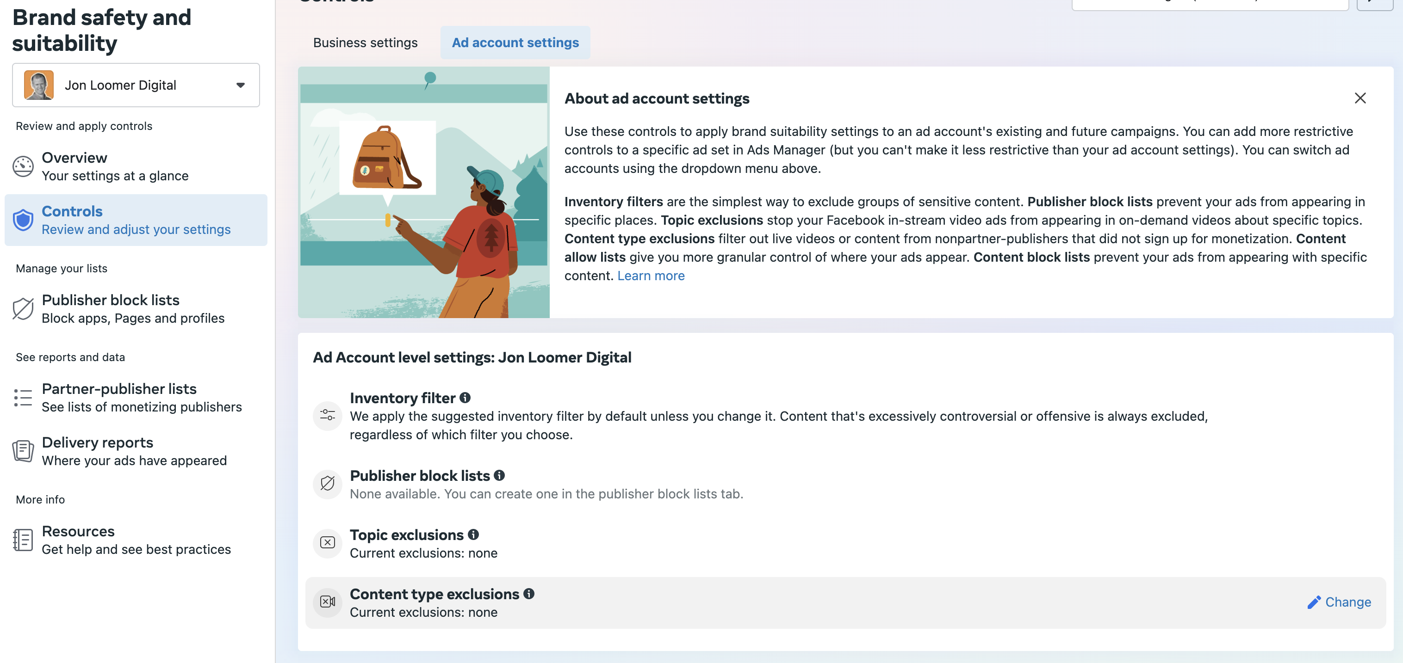Click the Inventory filter sliders icon
This screenshot has height=663, width=1403.
[327, 416]
